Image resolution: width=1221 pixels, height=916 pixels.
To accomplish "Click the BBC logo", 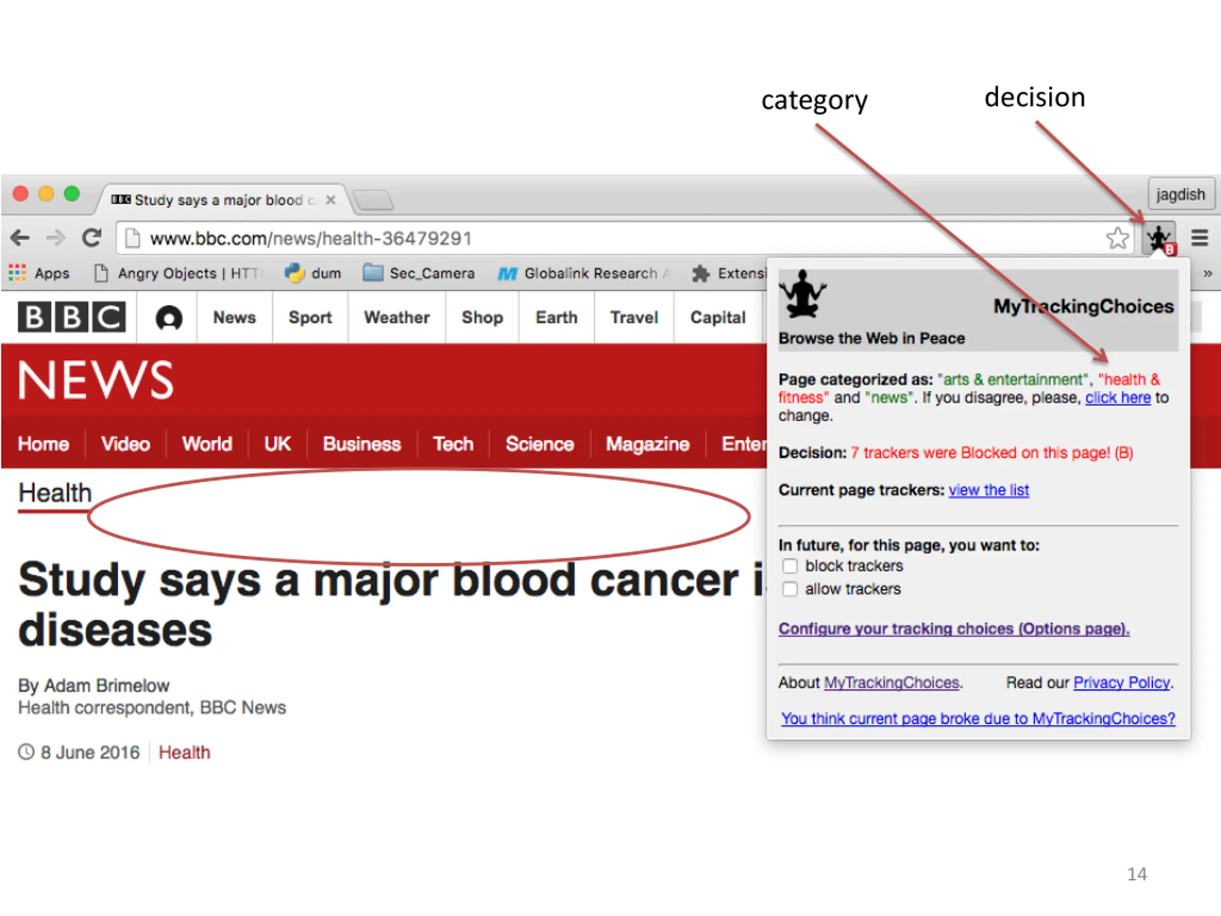I will tap(72, 317).
